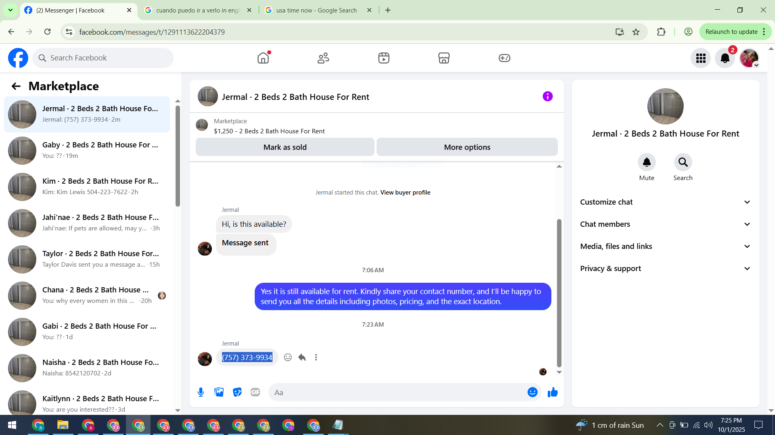Open Chana's conversation
This screenshot has width=775, height=435.
coord(87,295)
